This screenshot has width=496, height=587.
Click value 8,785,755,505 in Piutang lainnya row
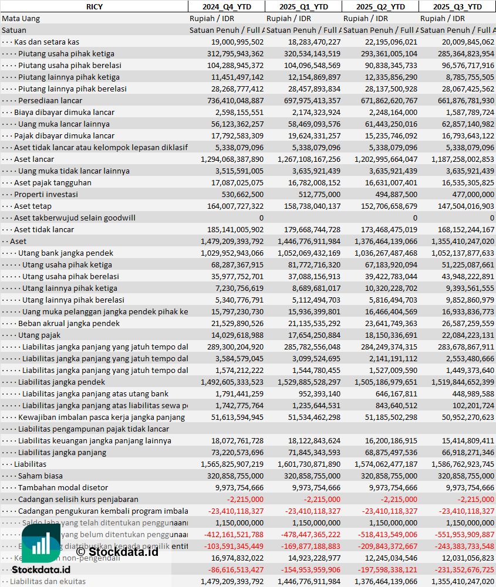[x=470, y=77]
